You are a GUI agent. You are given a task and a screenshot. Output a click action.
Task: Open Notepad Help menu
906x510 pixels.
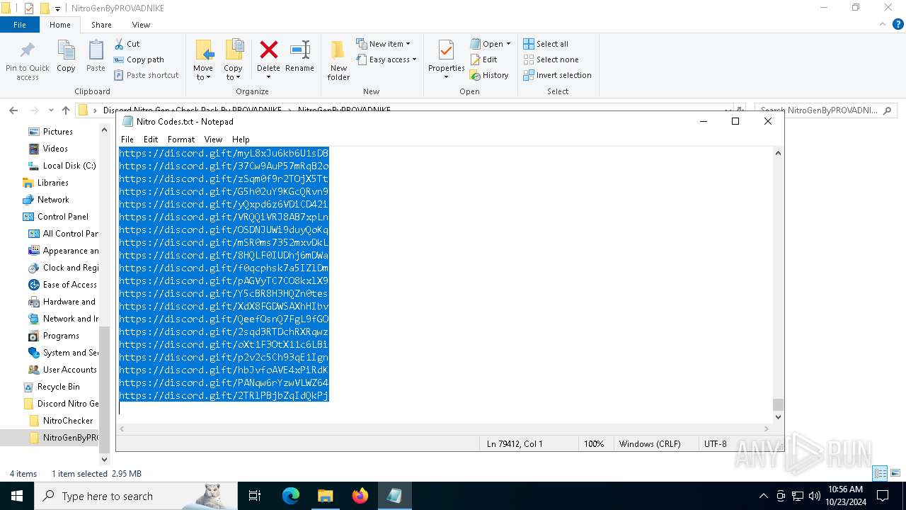pyautogui.click(x=241, y=140)
